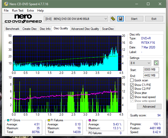
Task: Open the File menu
Action: 6,11
